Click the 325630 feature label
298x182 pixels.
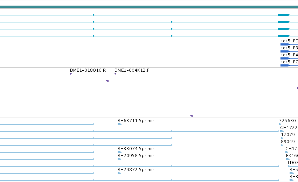(x=287, y=121)
